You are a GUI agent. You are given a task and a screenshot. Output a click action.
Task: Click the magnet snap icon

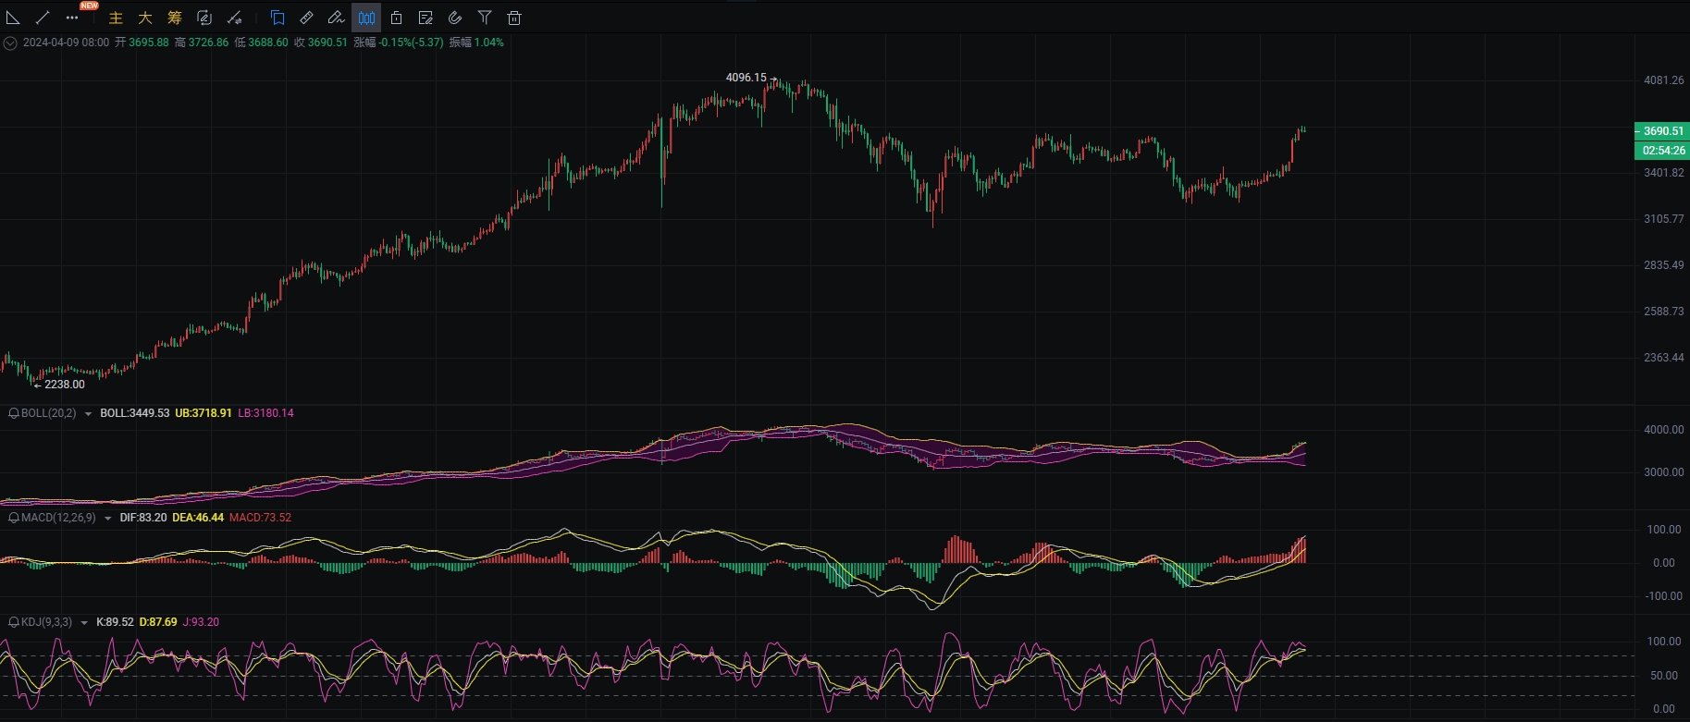455,18
